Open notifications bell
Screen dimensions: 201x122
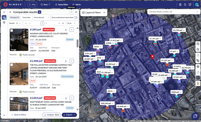185,5
